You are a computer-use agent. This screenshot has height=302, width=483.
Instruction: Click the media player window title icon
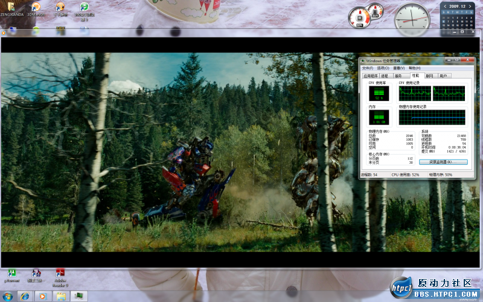tap(4, 33)
